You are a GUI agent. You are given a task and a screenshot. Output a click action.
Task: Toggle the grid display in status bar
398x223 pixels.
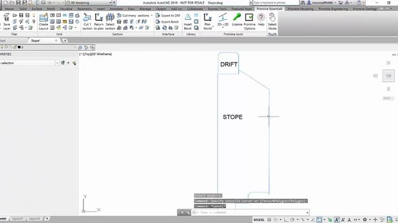[x=269, y=220]
